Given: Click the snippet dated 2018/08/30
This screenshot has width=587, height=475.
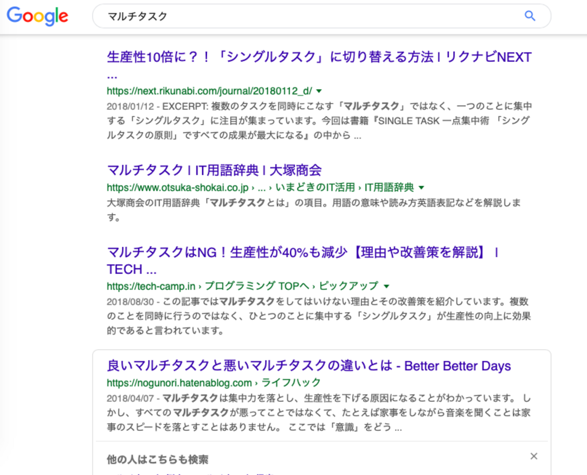Looking at the screenshot, I should (x=319, y=316).
